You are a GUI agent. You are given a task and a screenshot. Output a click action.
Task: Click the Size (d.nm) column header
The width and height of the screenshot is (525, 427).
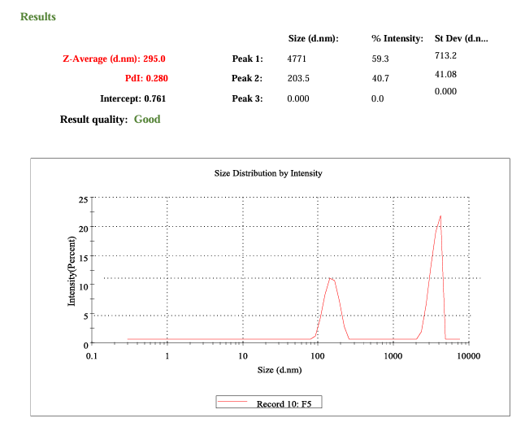pos(313,39)
